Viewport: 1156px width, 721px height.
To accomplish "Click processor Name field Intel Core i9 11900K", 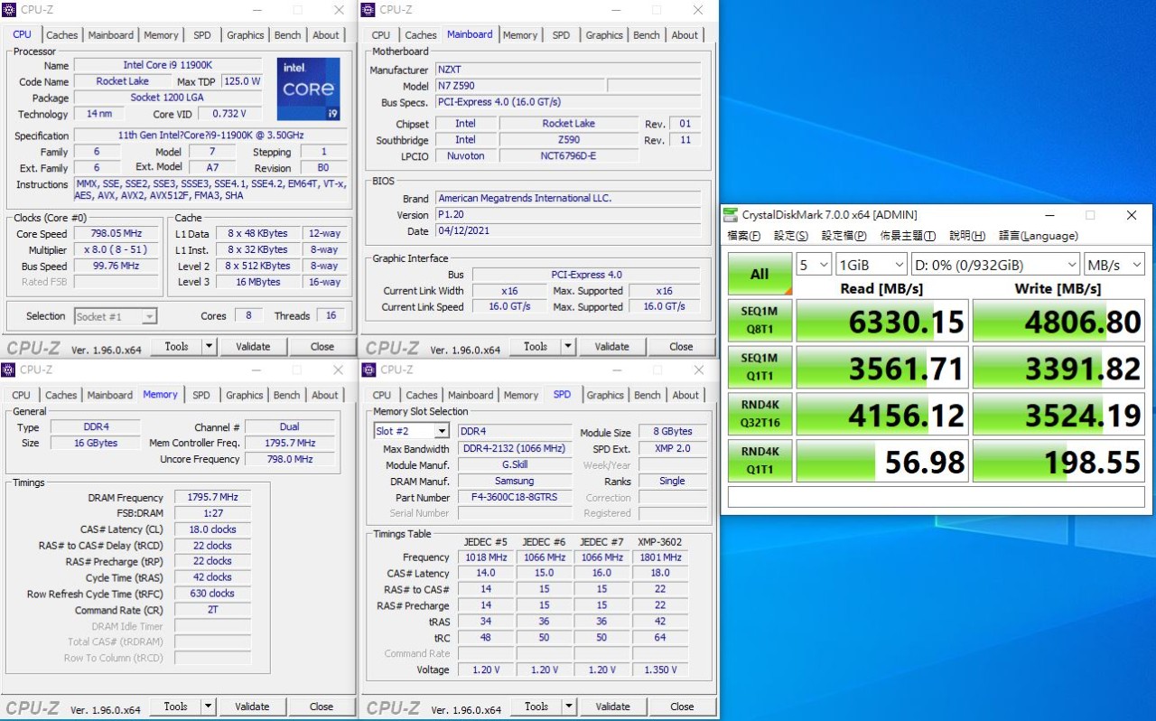I will pos(168,65).
